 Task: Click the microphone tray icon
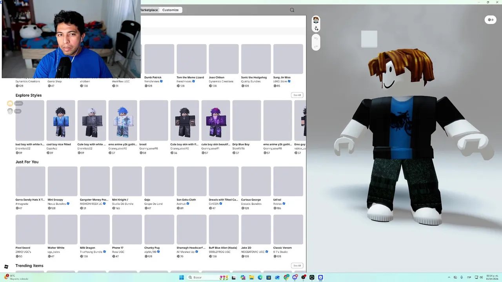(462, 277)
